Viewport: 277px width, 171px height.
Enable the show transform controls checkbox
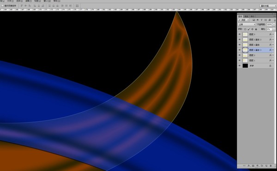pyautogui.click(x=2, y=6)
